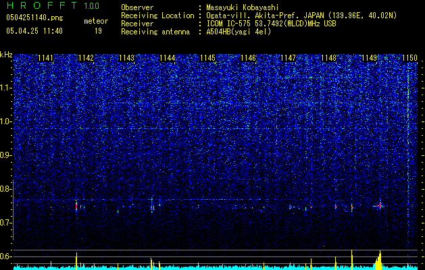Click the 'Observer' field label
Viewport: 425px width, 270px height.
coord(137,7)
